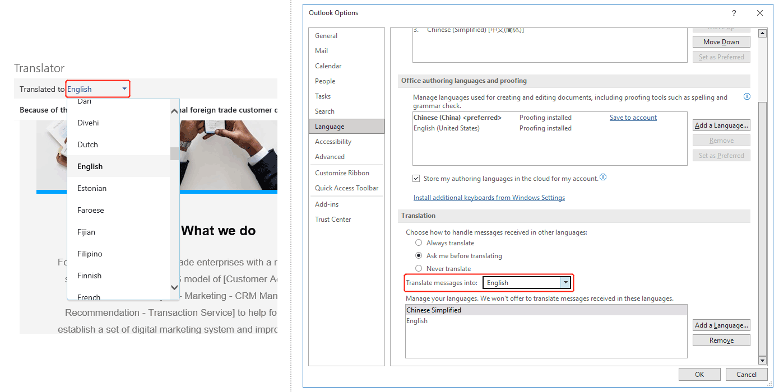Viewport: 779px width, 392px height.
Task: Click the info icon next to authoring languages checkbox
Action: click(604, 178)
